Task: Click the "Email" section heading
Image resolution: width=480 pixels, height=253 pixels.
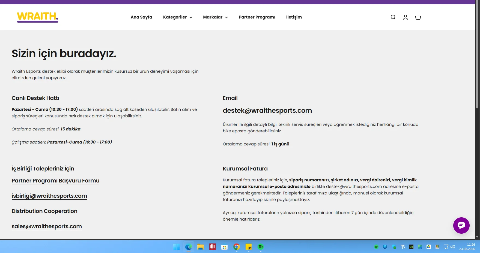Action: [x=230, y=98]
